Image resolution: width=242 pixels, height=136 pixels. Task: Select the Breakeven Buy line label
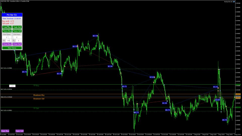point(39,95)
